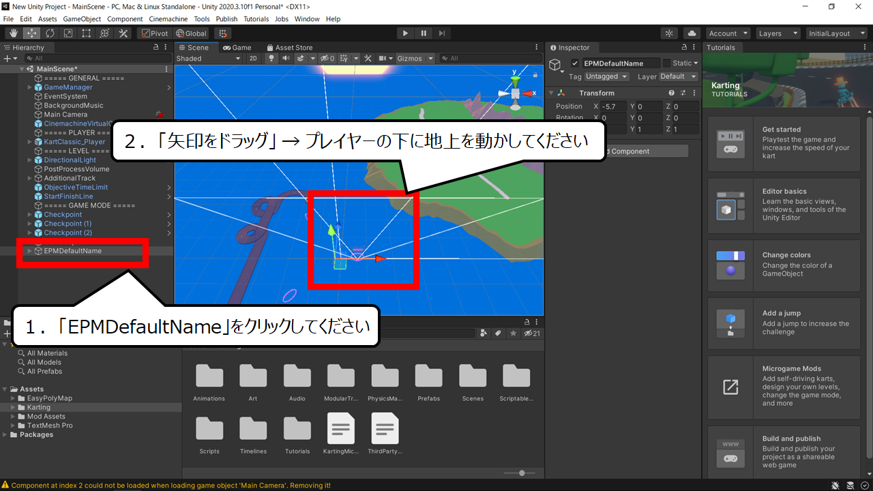Select the Move tool
873x491 pixels.
[x=32, y=33]
